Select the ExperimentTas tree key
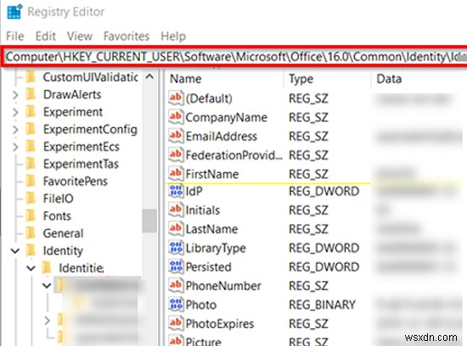Screen dimensions: 467x346 81,164
